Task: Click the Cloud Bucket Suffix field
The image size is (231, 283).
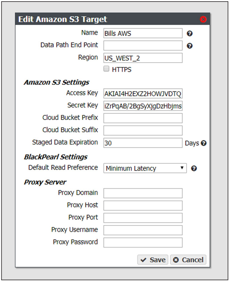Action: (x=143, y=130)
